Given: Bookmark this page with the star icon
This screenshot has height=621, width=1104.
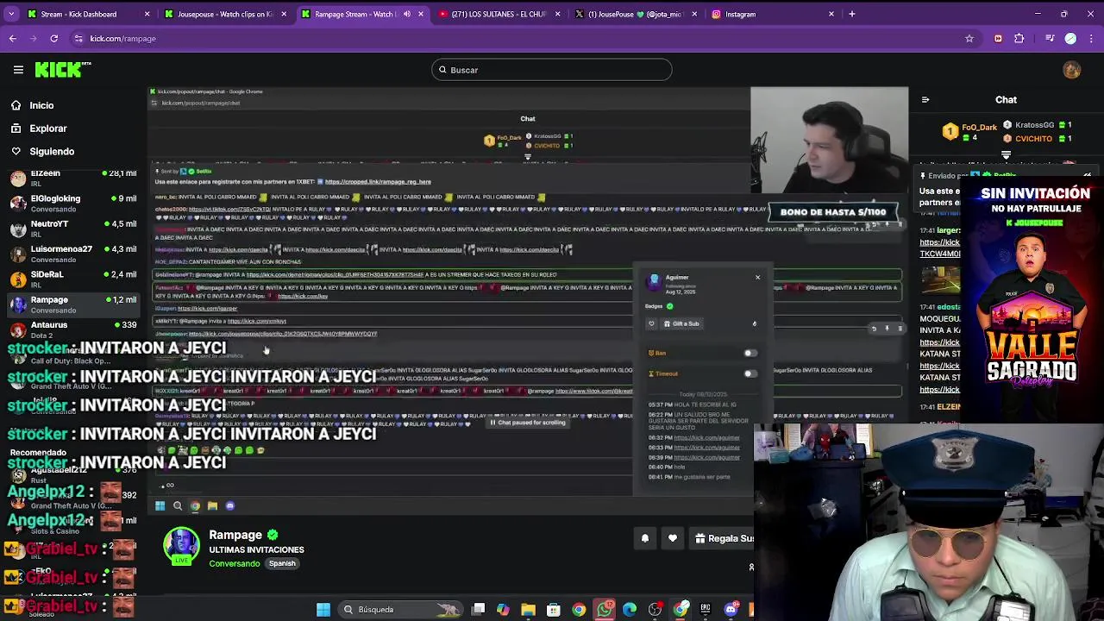Looking at the screenshot, I should click(969, 38).
